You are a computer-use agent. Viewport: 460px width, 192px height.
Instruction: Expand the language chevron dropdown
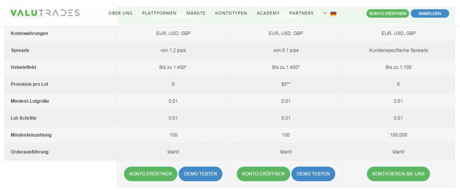point(325,13)
